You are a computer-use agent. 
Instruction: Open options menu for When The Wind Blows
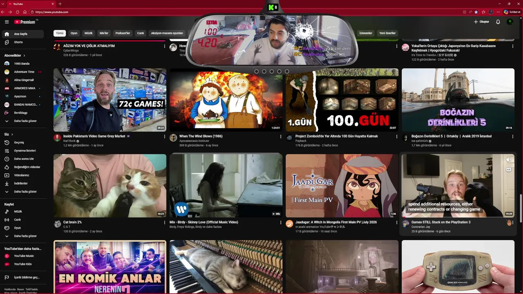point(281,136)
